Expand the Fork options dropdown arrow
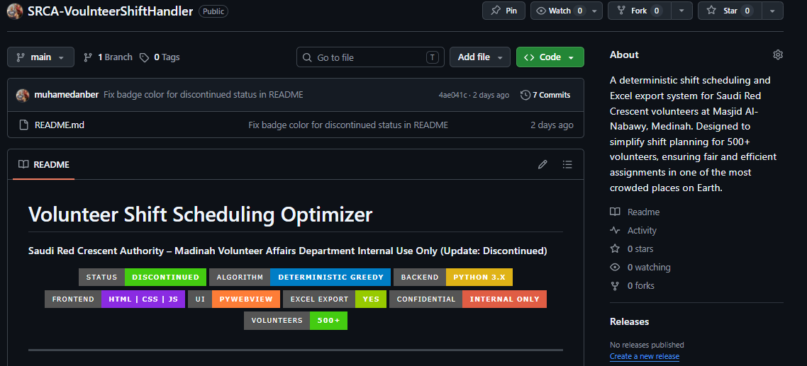Image resolution: width=807 pixels, height=366 pixels. click(x=682, y=11)
